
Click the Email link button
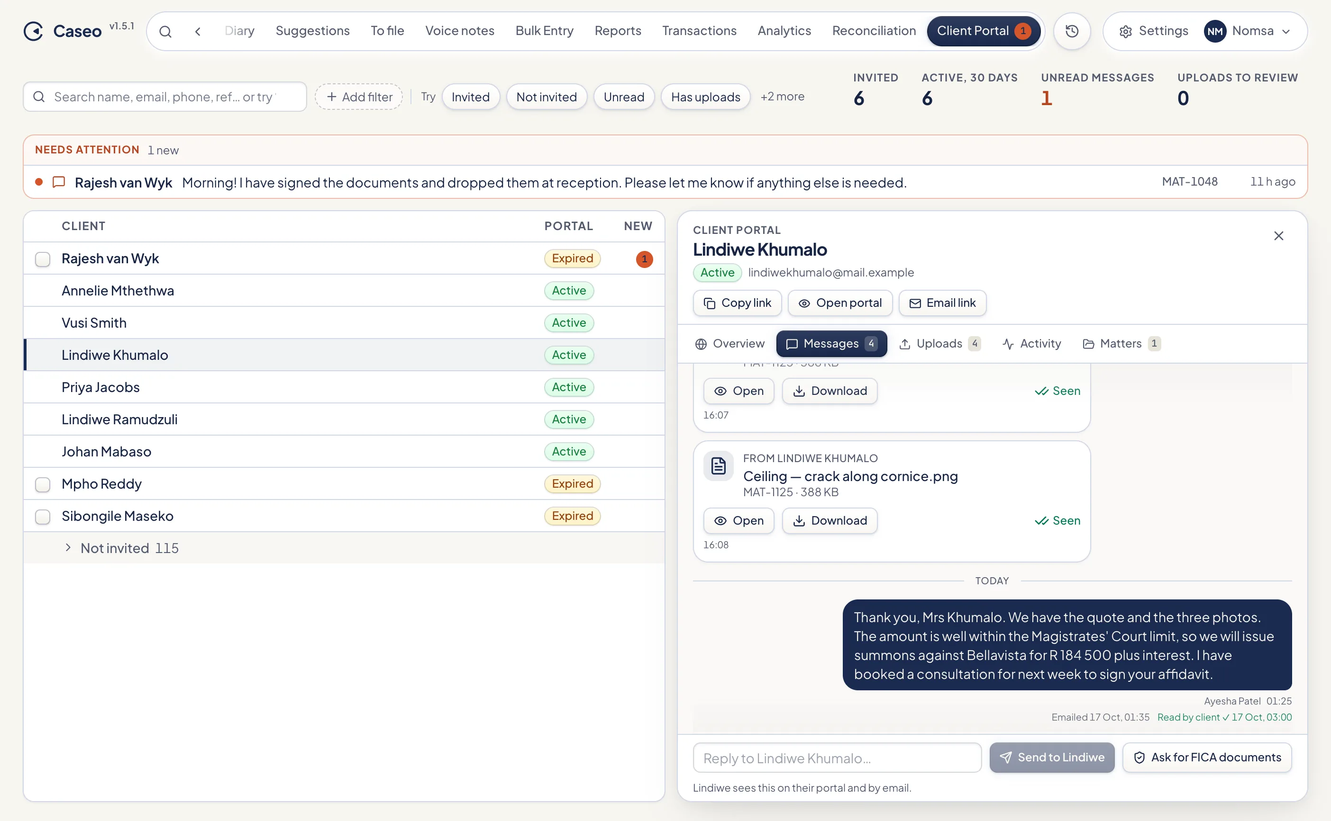[942, 303]
